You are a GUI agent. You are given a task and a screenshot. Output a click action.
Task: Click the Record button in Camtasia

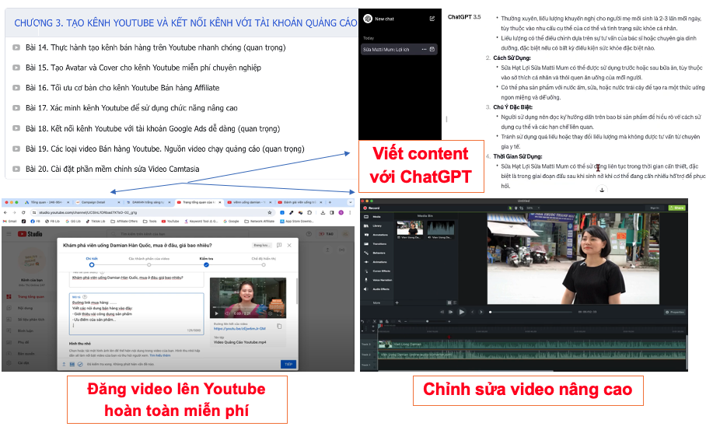tap(371, 208)
